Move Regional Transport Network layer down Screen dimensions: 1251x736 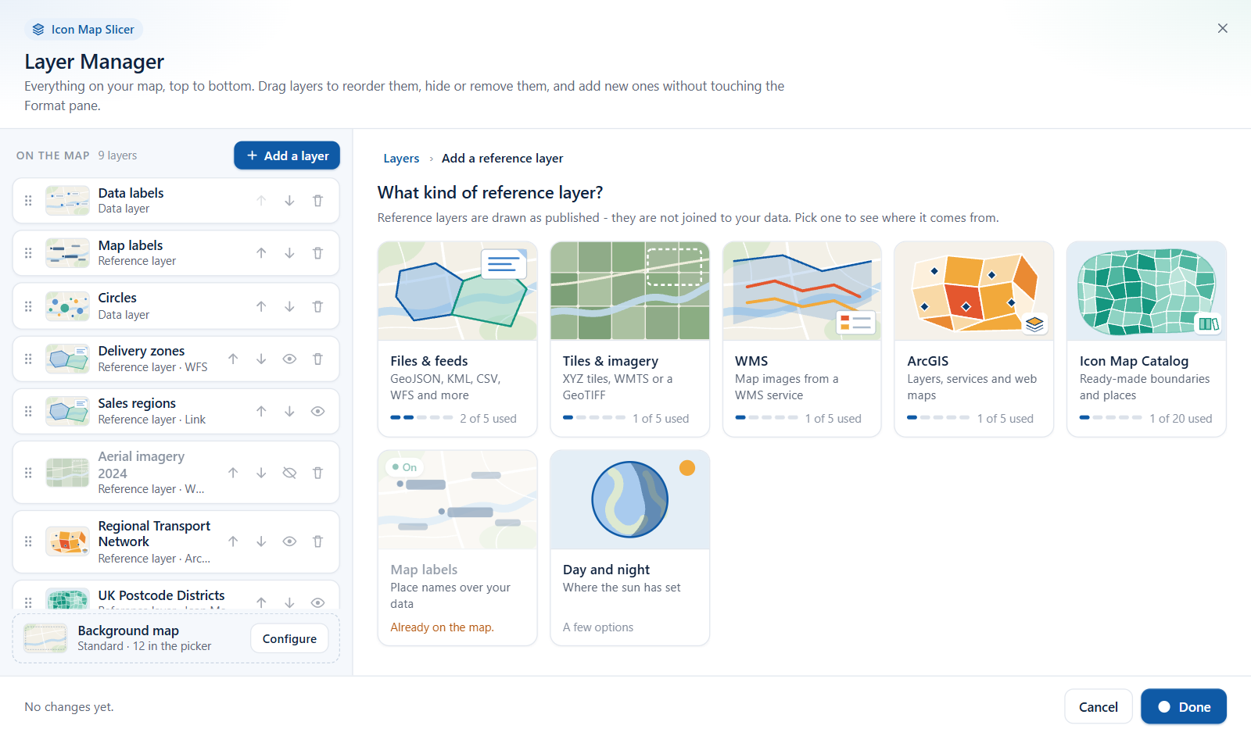pyautogui.click(x=261, y=541)
